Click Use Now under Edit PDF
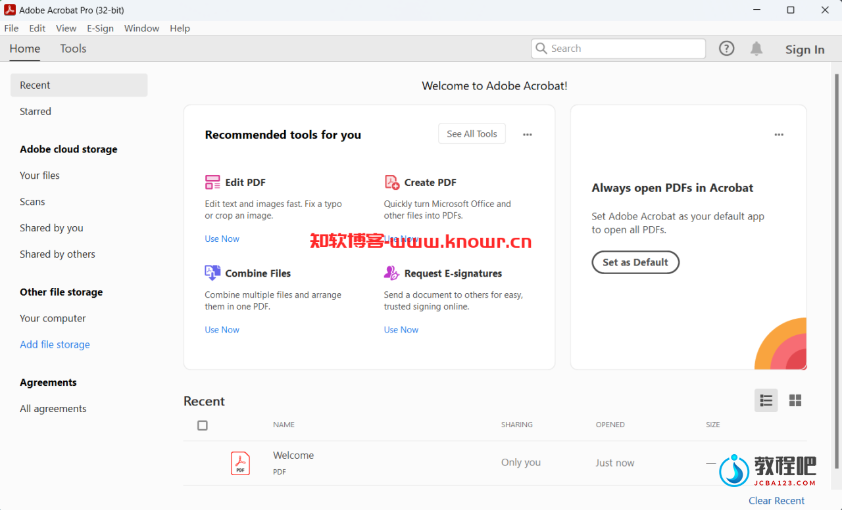The image size is (842, 510). tap(222, 239)
